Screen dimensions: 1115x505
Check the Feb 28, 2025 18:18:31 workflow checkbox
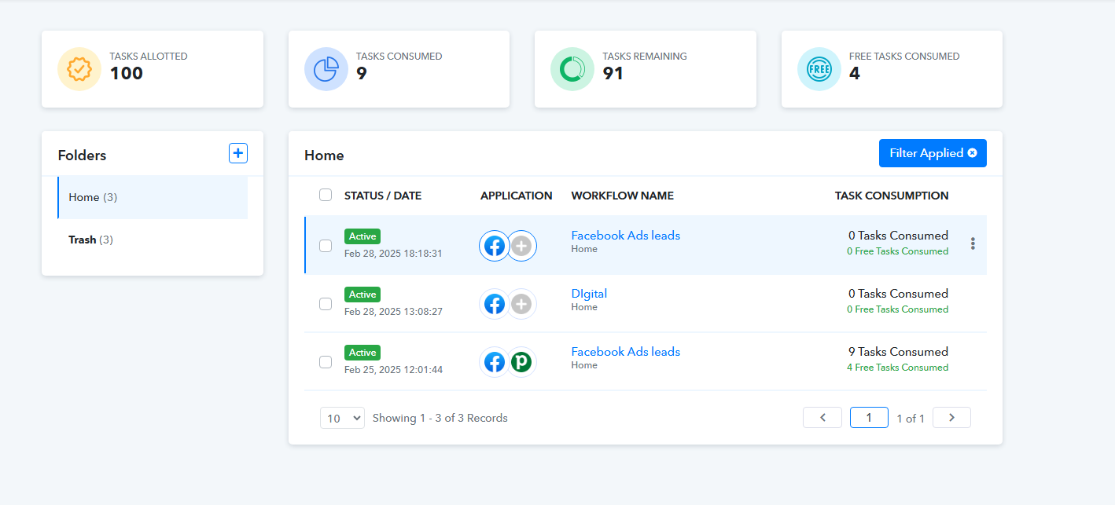coord(326,246)
